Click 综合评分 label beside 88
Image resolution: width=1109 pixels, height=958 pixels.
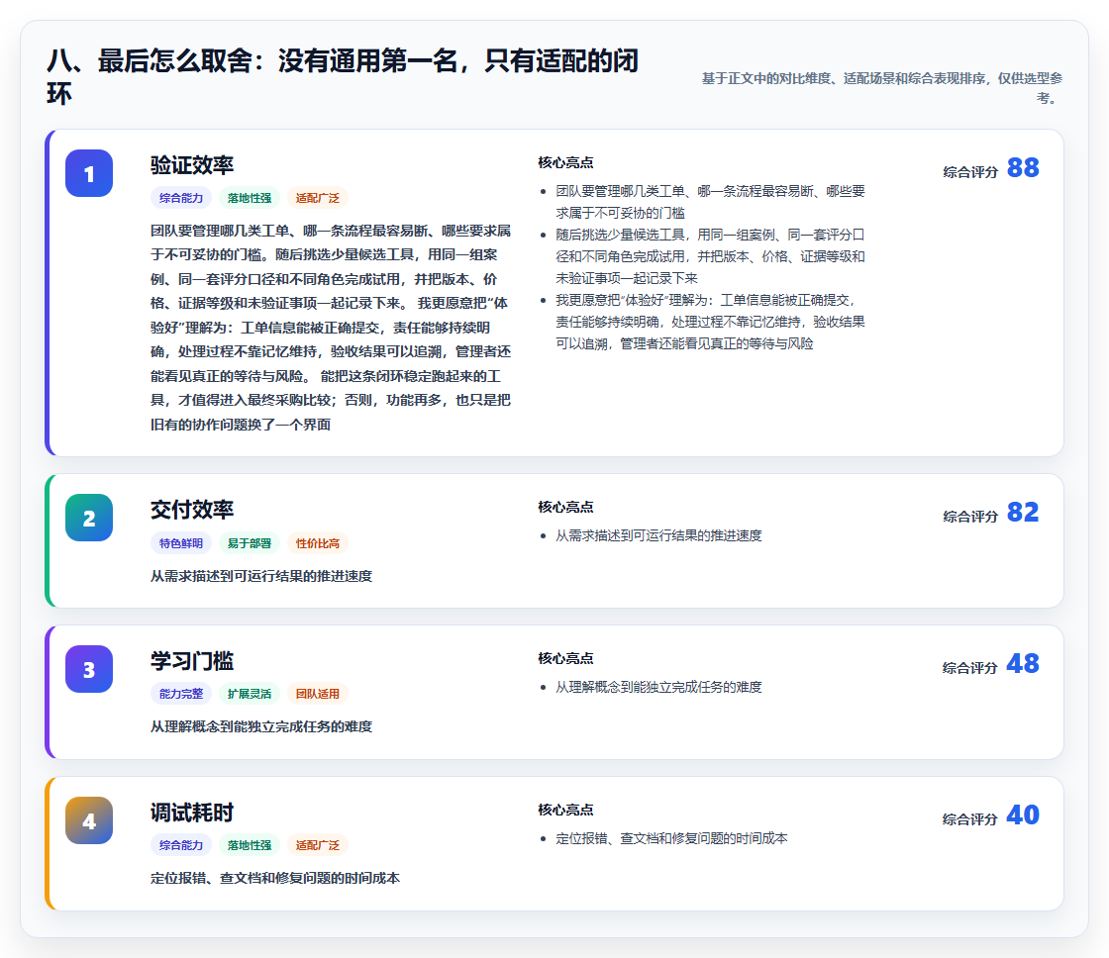pyautogui.click(x=970, y=172)
